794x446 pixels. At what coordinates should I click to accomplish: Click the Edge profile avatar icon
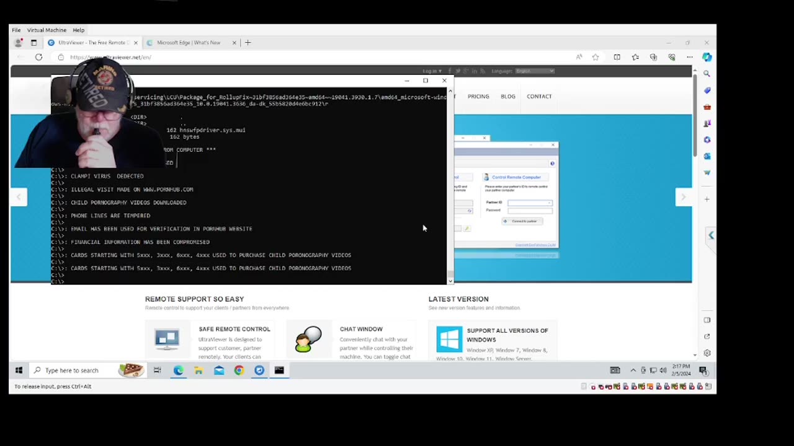[19, 43]
